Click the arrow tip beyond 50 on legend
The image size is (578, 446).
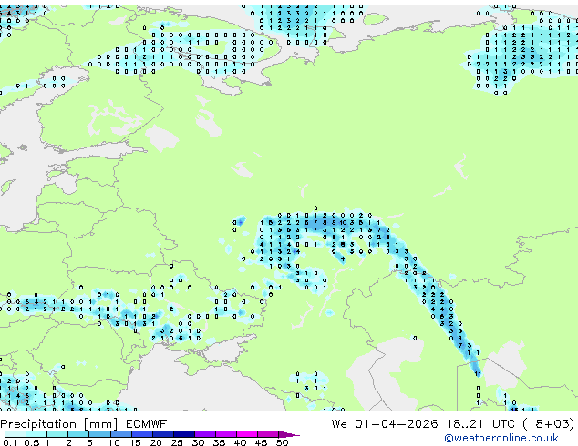pos(289,435)
